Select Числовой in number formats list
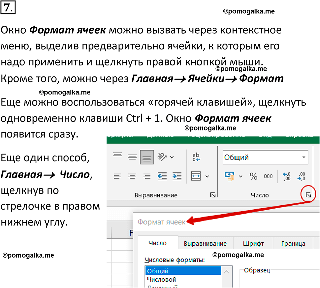This screenshot has width=320, height=288. tap(183, 279)
